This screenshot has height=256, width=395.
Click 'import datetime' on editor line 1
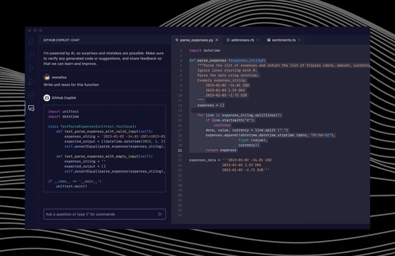[x=205, y=50]
